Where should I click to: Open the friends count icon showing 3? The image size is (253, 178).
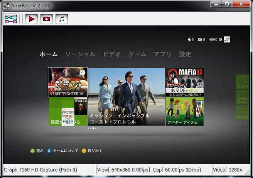point(191,40)
